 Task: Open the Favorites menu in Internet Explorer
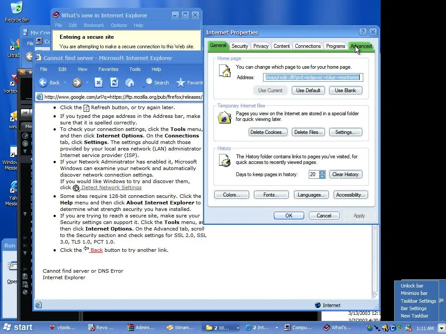[108, 69]
